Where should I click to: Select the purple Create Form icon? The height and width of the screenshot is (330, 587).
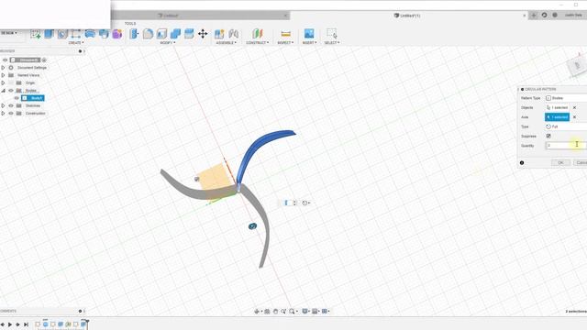[x=117, y=34]
